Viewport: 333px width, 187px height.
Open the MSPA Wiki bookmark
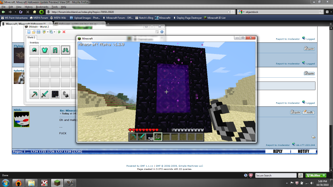[58, 18]
